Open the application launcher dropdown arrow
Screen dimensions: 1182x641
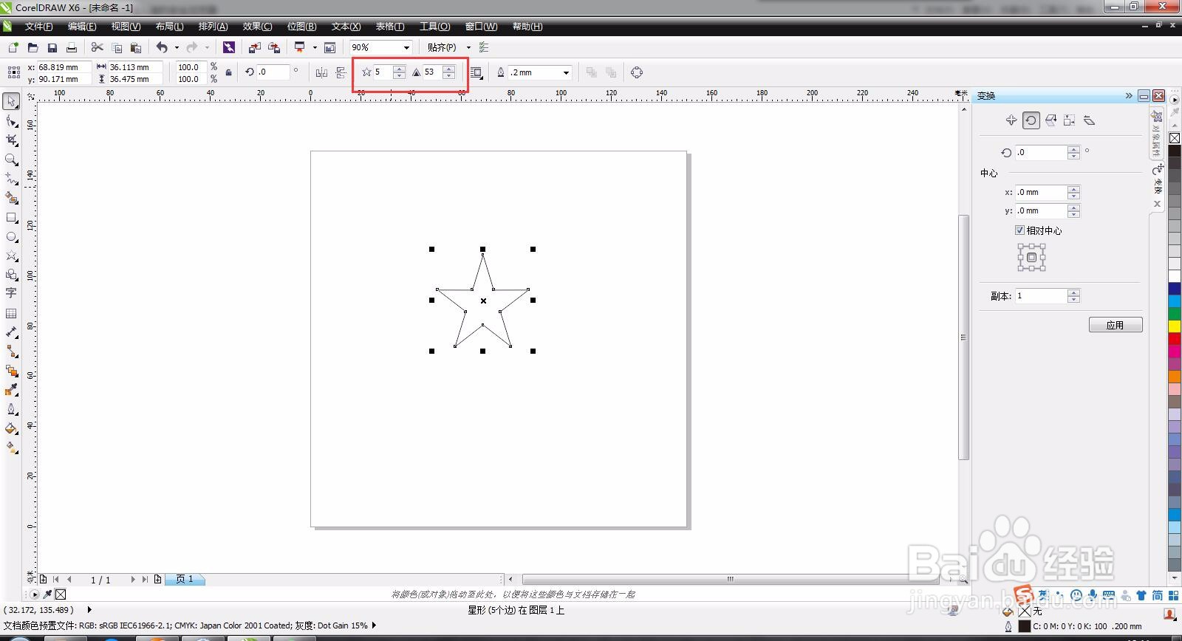pyautogui.click(x=315, y=47)
